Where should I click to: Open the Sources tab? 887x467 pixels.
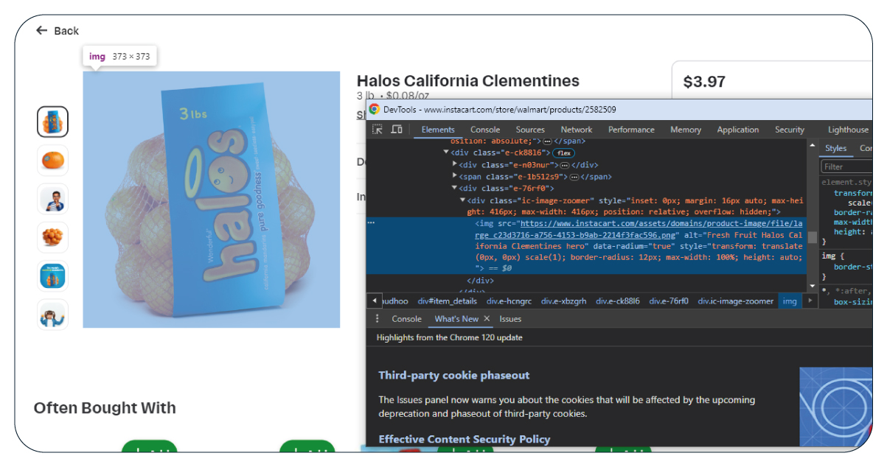click(x=530, y=130)
